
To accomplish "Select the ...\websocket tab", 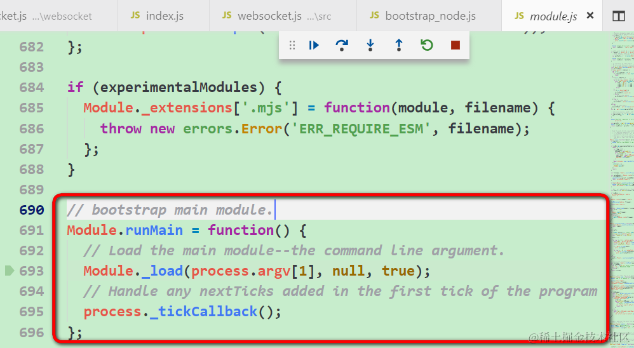I will 58,16.
